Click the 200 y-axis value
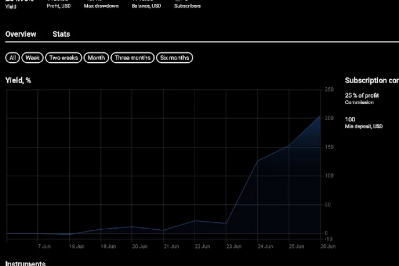 point(329,118)
